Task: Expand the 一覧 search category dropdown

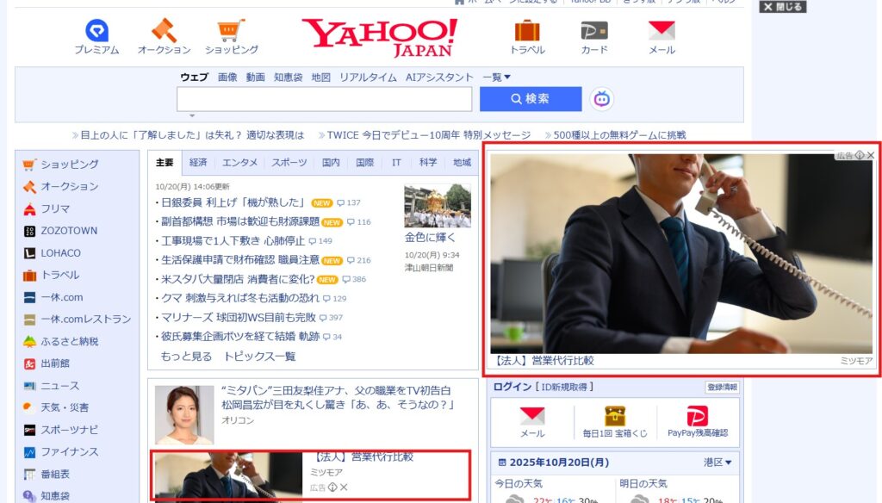Action: (496, 78)
